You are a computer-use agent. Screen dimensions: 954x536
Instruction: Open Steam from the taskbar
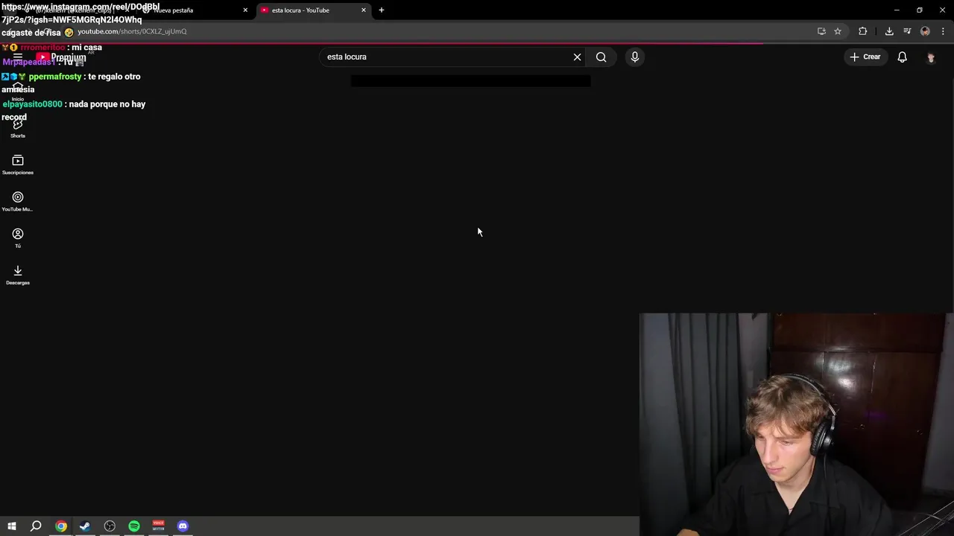[x=85, y=526]
